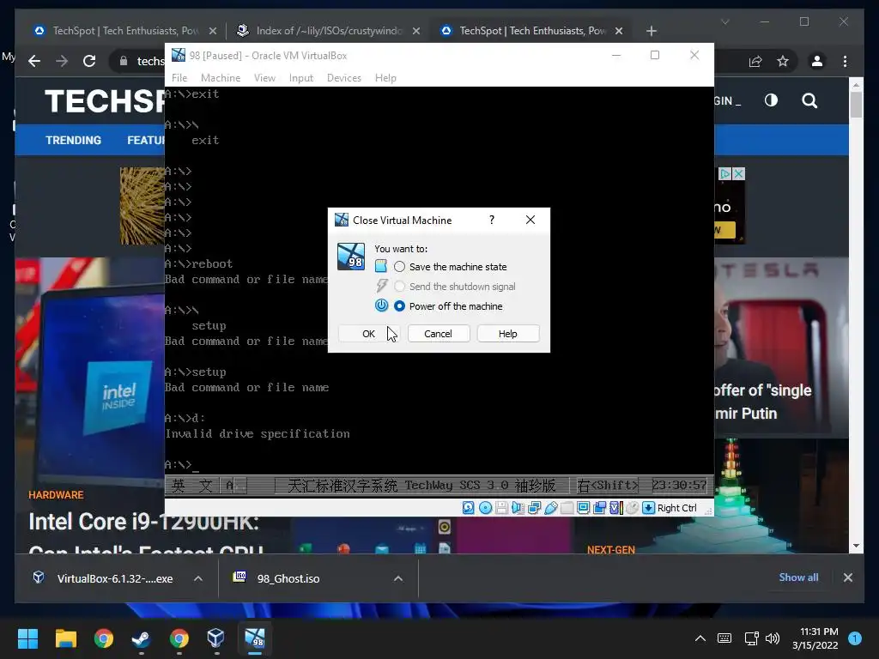Bookmark this page with the star icon
The height and width of the screenshot is (659, 879).
coord(783,61)
